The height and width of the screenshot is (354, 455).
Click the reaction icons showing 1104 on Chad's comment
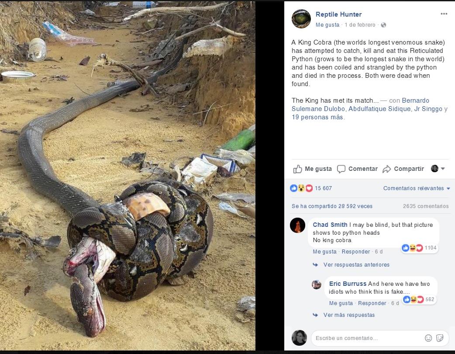413,248
